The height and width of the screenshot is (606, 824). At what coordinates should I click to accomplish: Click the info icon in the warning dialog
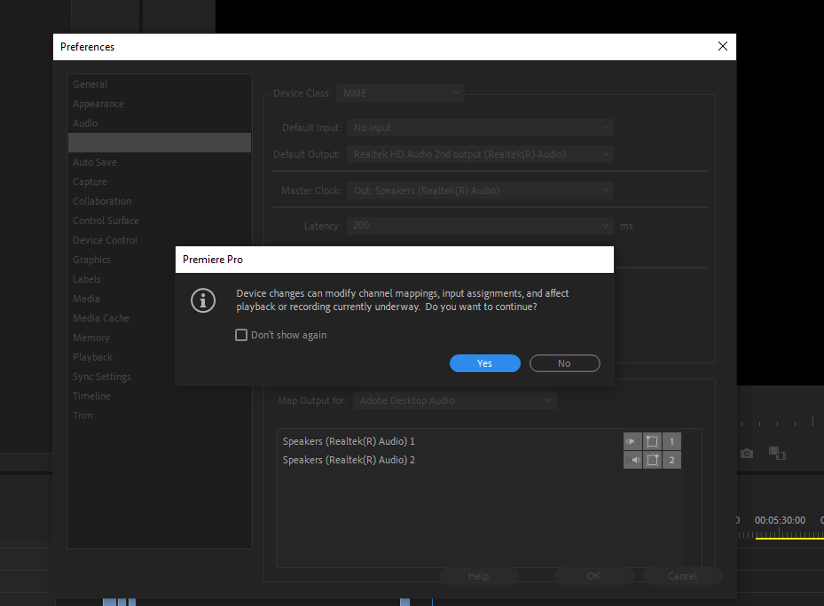[x=203, y=300]
